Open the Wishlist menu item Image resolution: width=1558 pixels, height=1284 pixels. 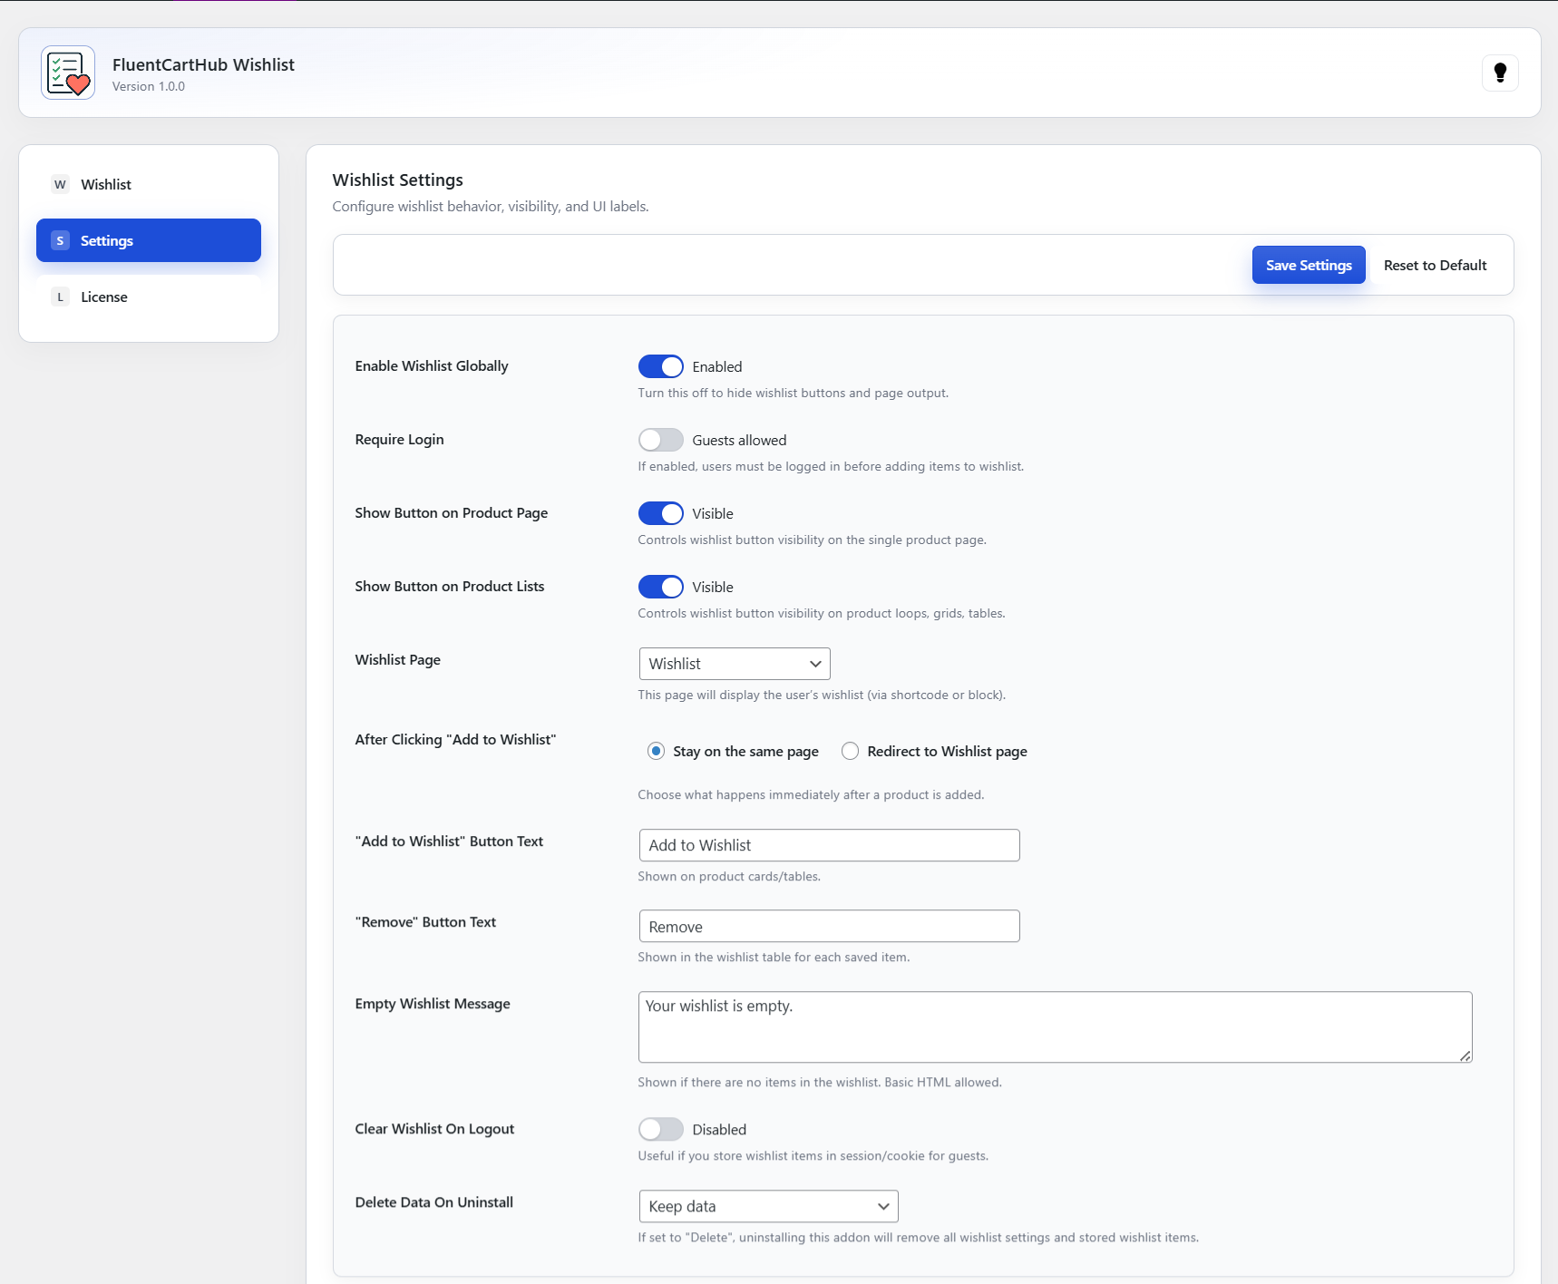pyautogui.click(x=106, y=184)
